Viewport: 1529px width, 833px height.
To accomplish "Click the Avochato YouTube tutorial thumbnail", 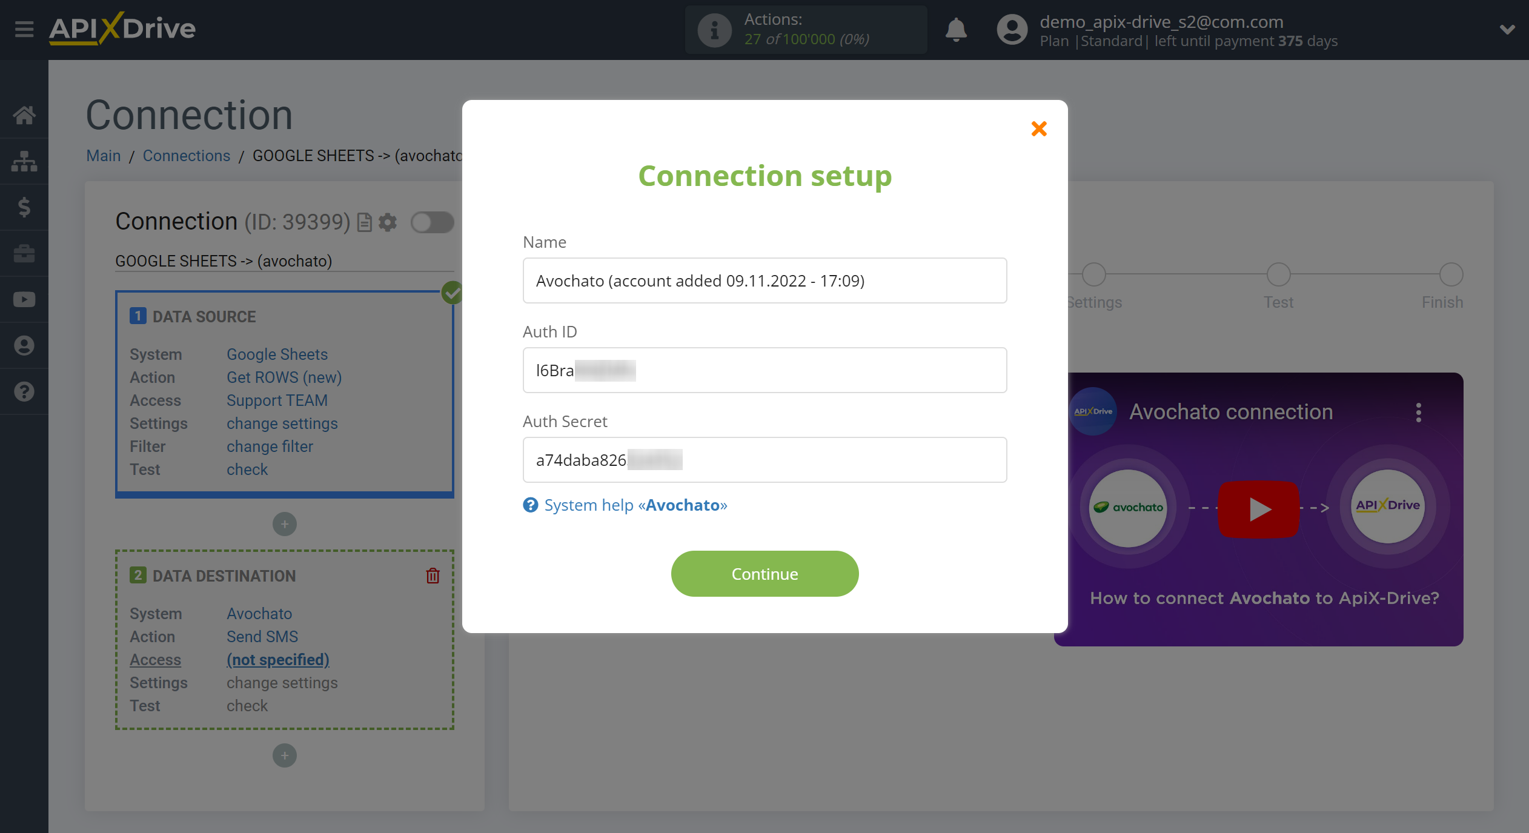I will 1259,507.
